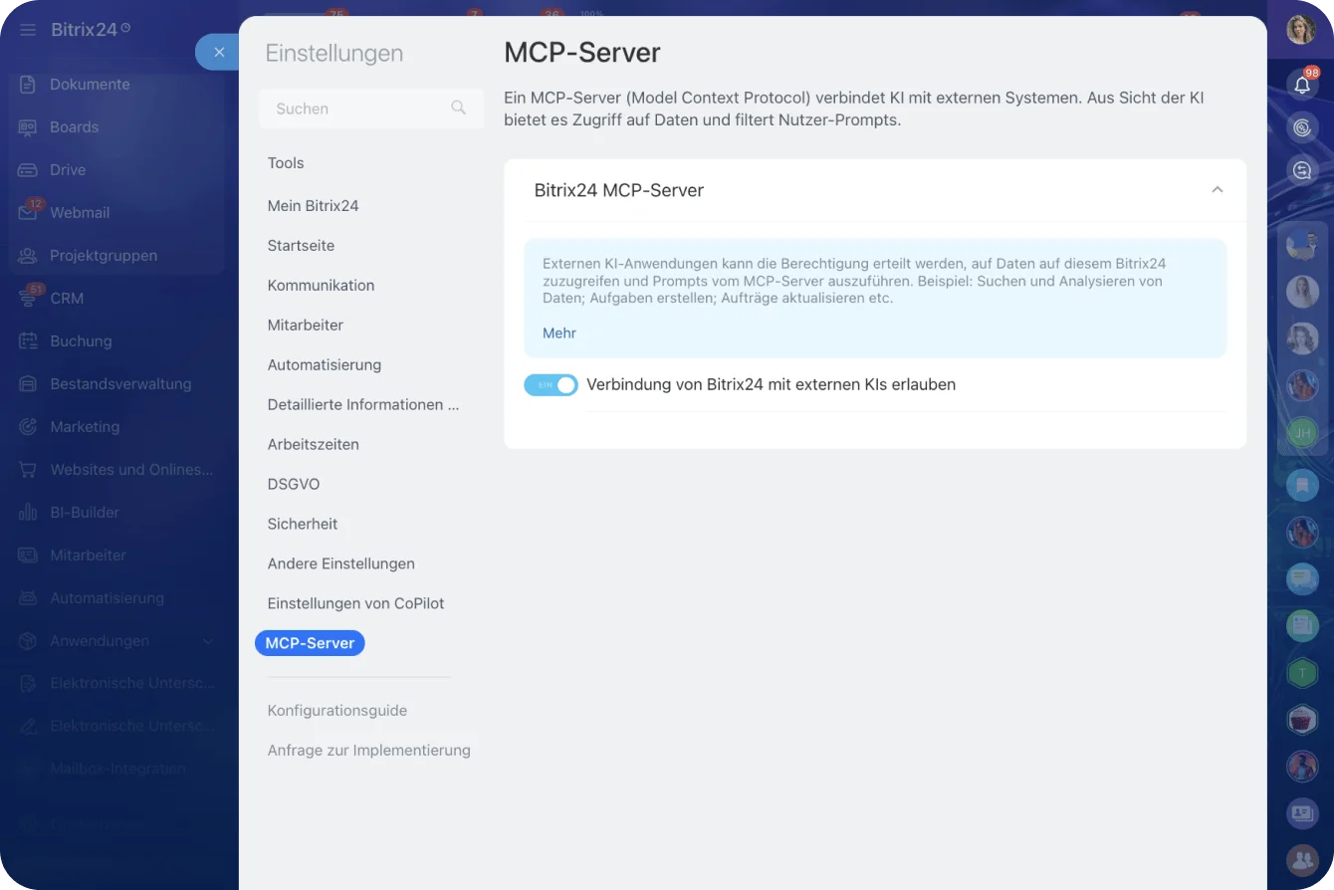Open Mitarbeiter in the dark left sidebar
The height and width of the screenshot is (890, 1334).
pyautogui.click(x=89, y=556)
